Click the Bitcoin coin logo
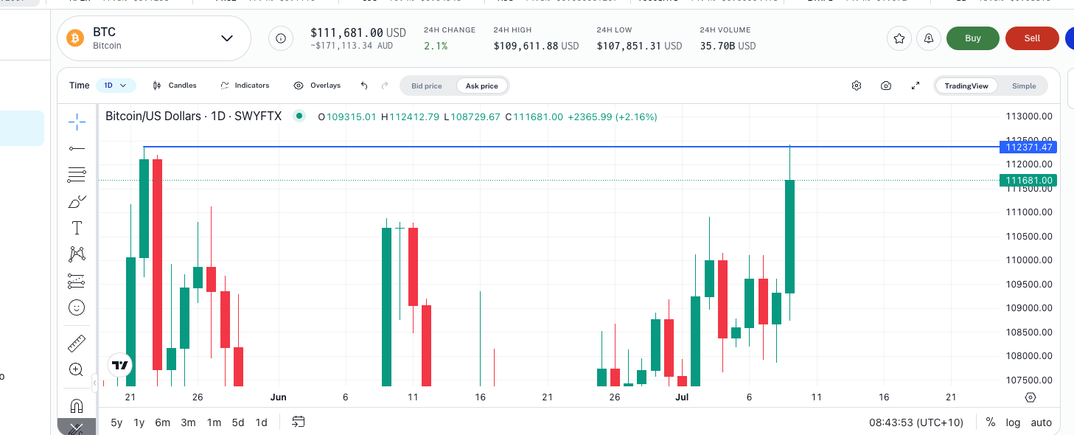The image size is (1074, 435). [75, 38]
